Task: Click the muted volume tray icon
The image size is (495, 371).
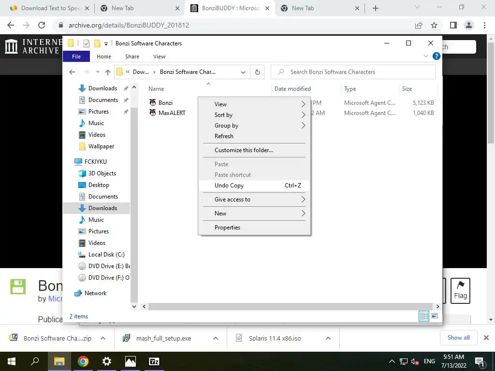Action: [415, 361]
